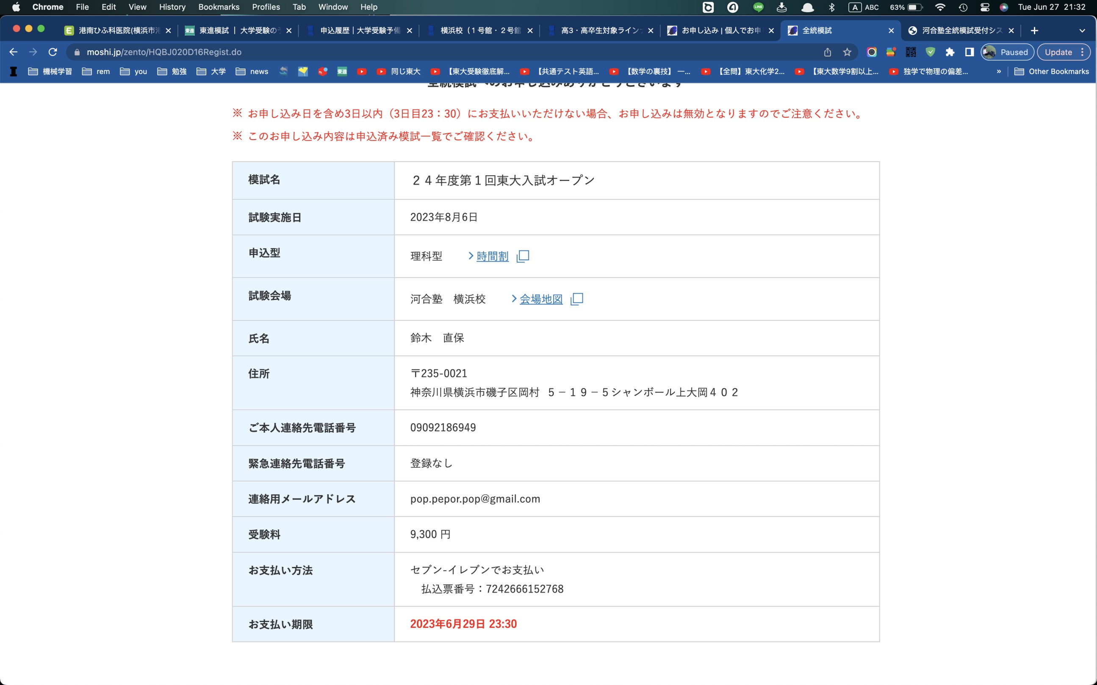Open the 【東大受験徹底解... bookmark

pos(470,71)
